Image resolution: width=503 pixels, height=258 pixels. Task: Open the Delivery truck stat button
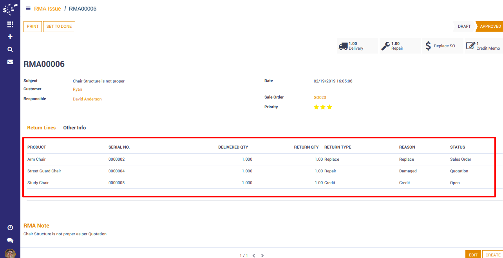coord(357,46)
